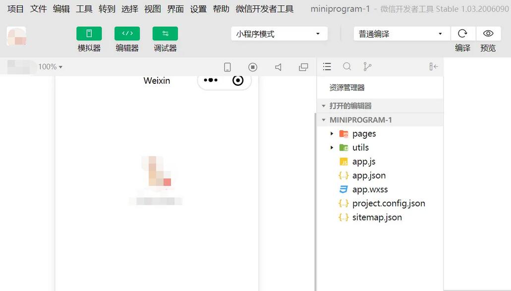The image size is (511, 291).
Task: Open the 转到 menu
Action: point(107,9)
